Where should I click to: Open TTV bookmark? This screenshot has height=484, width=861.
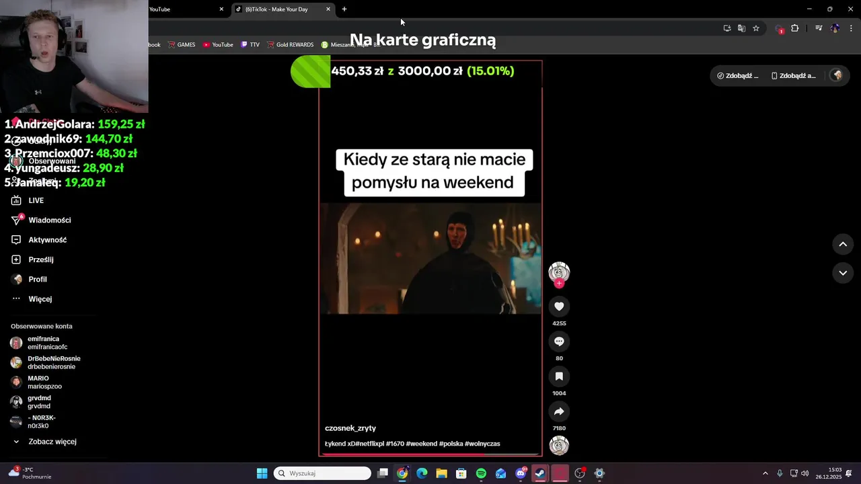pyautogui.click(x=250, y=45)
